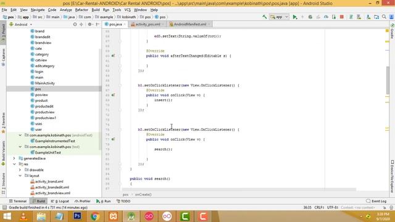The image size is (395, 222).
Task: Toggle the Gradle side tool window tab
Action: click(x=393, y=31)
